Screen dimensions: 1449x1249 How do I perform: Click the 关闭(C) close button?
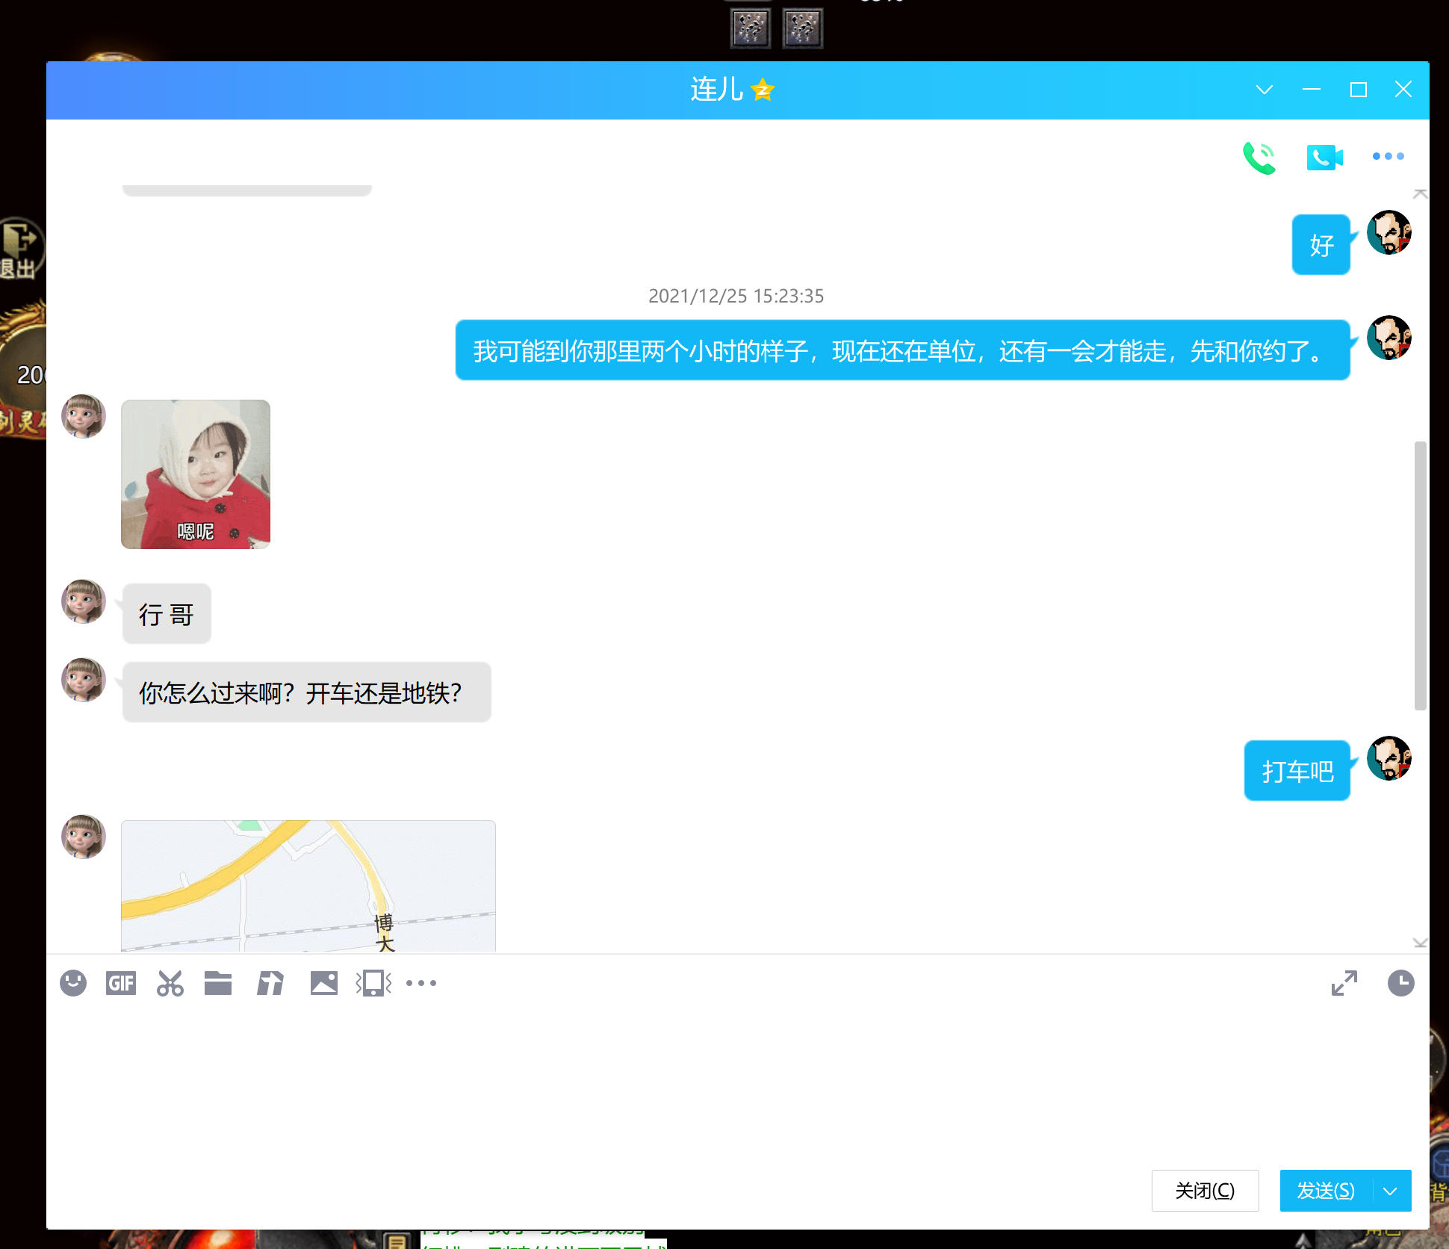tap(1205, 1191)
